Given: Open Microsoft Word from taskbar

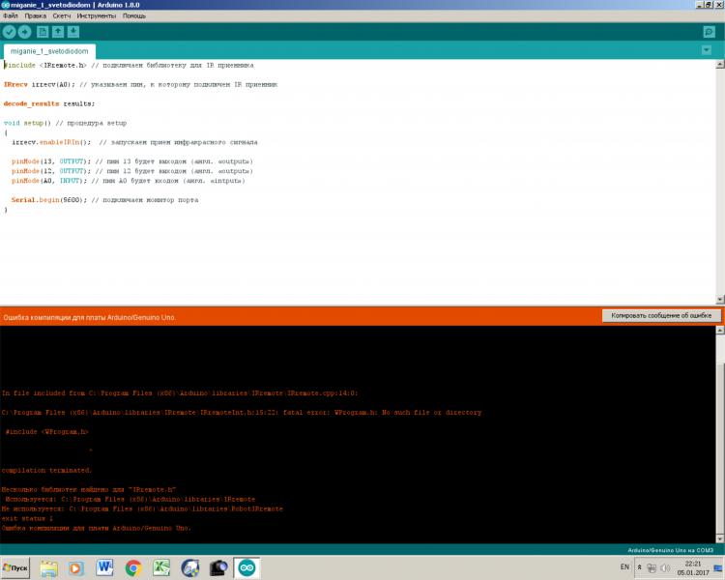Looking at the screenshot, I should click(x=105, y=567).
